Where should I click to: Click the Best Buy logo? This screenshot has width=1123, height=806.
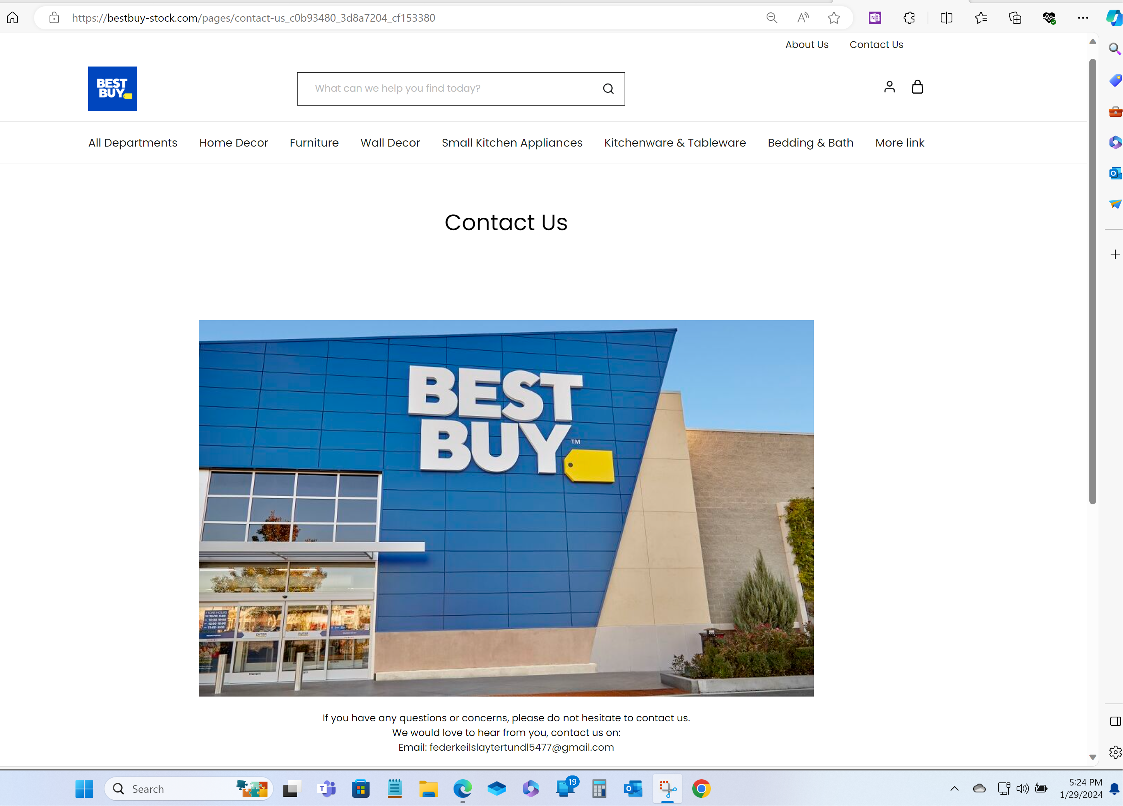coord(112,89)
